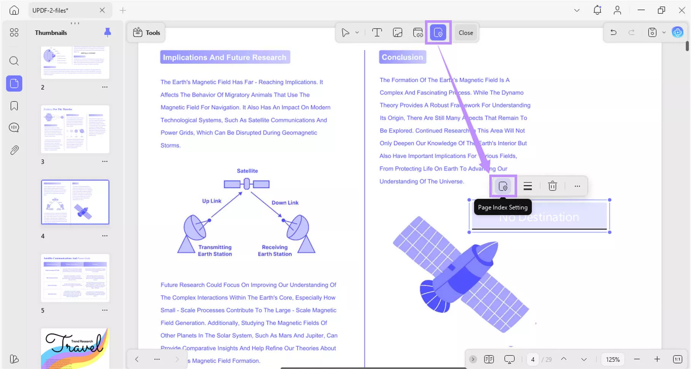This screenshot has height=369, width=691.
Task: Open more options for page 3 thumbnail
Action: point(105,161)
